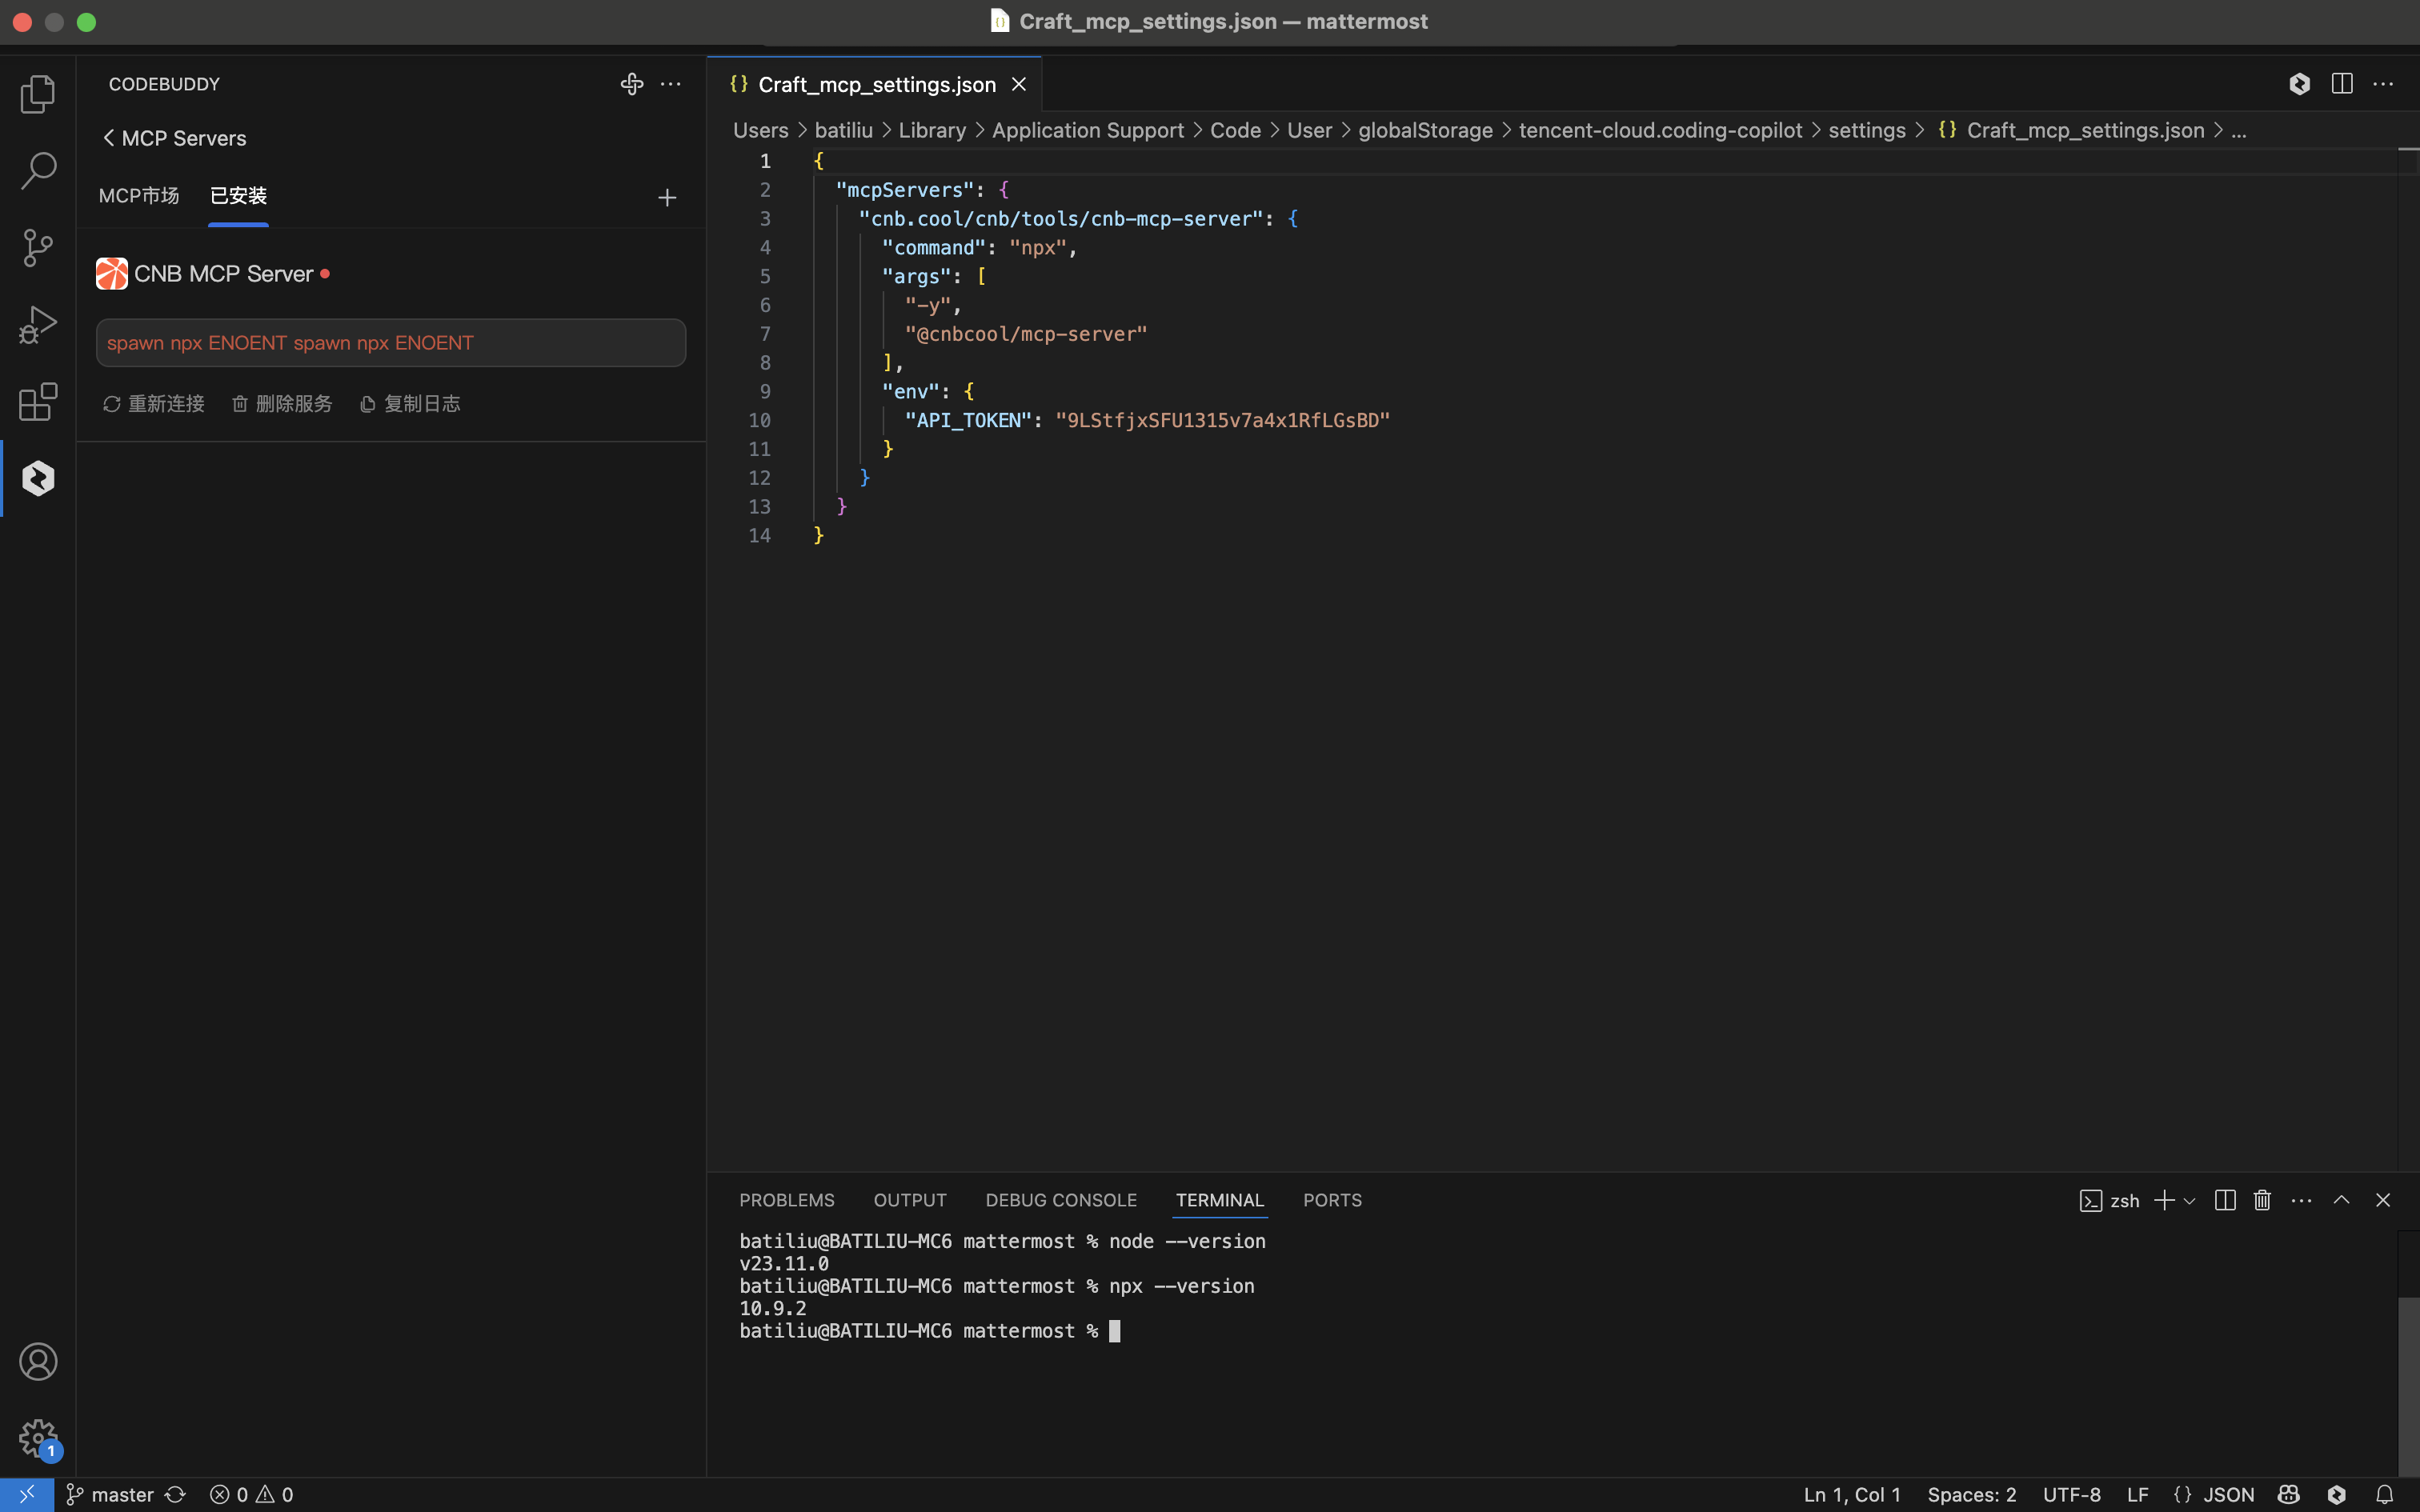
Task: Split the editor right
Action: point(2341,84)
